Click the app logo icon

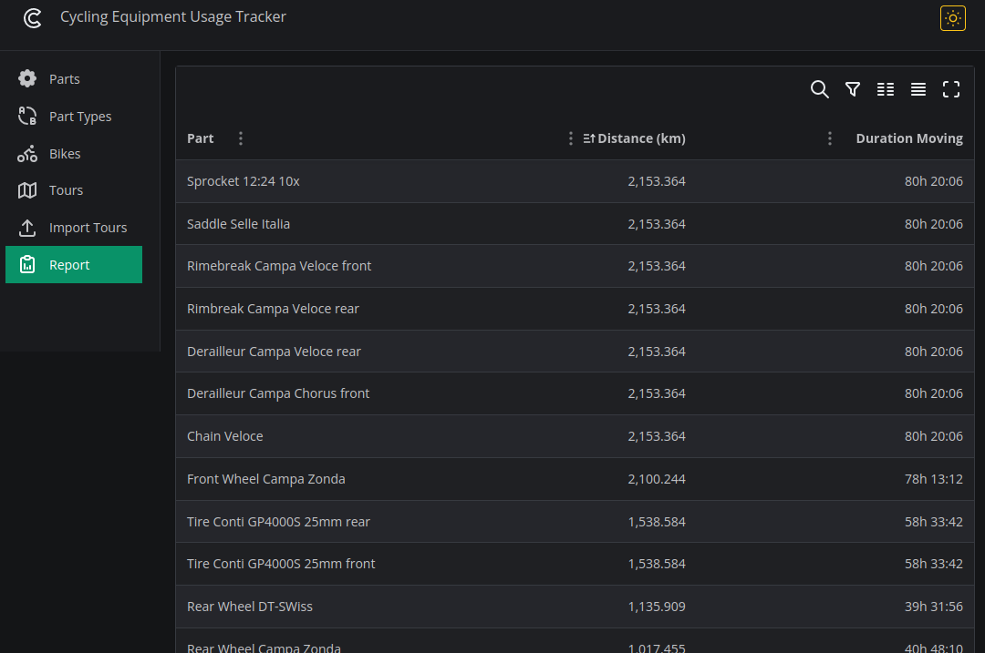click(x=33, y=17)
